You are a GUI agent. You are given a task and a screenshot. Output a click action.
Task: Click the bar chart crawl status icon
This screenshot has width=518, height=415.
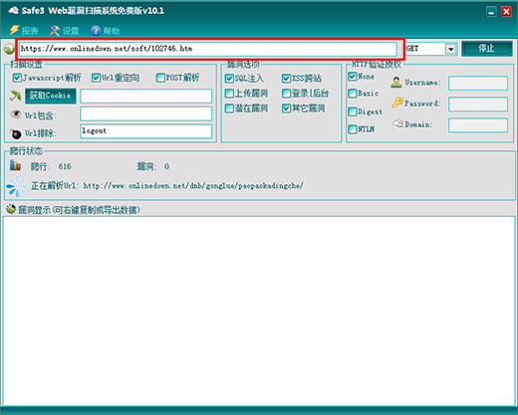[x=15, y=165]
